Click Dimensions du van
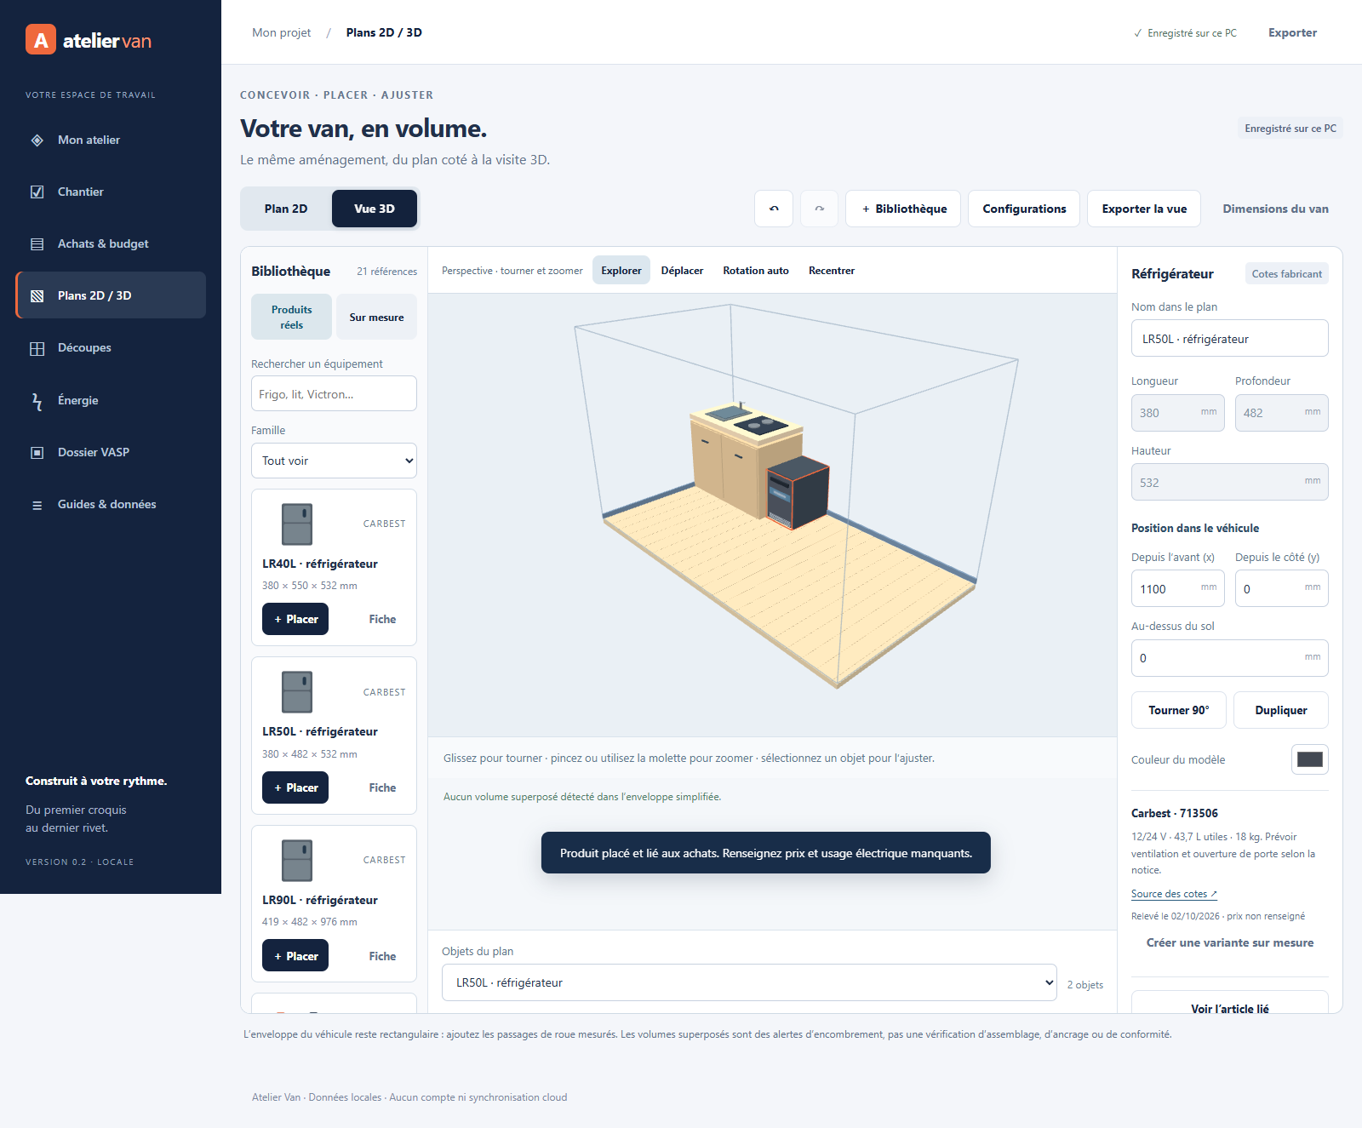Viewport: 1362px width, 1128px height. coord(1275,209)
